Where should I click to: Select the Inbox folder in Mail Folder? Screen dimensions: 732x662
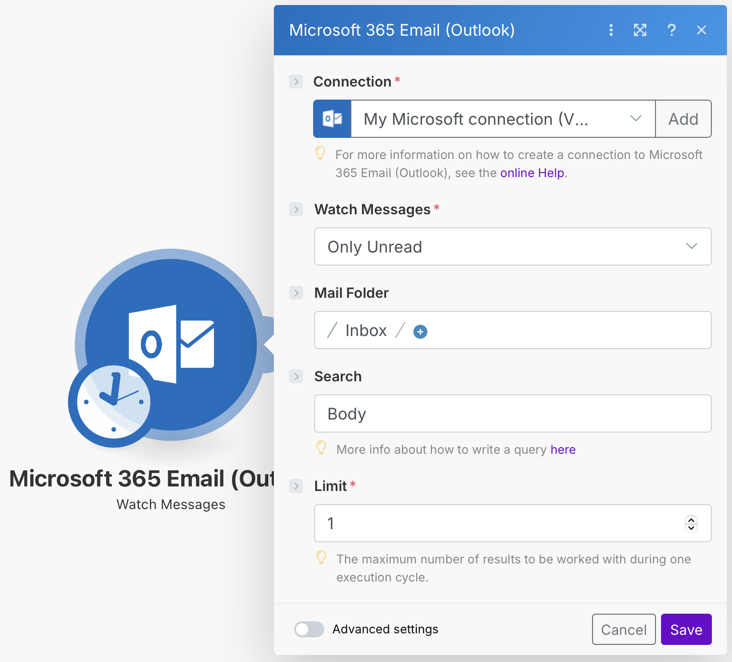click(366, 330)
